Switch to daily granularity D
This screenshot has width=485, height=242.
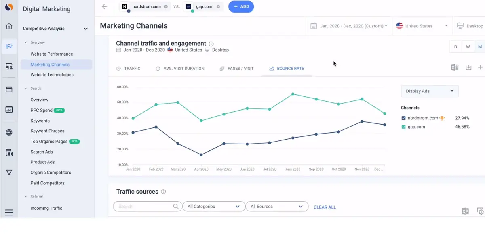pos(455,46)
